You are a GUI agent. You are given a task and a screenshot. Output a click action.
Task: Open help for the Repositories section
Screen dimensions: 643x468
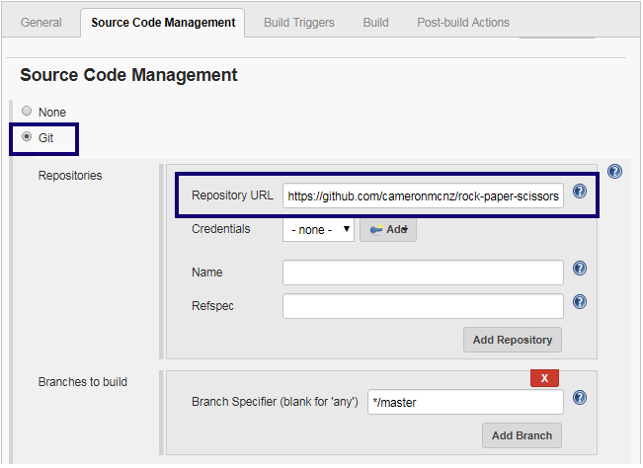coord(614,171)
